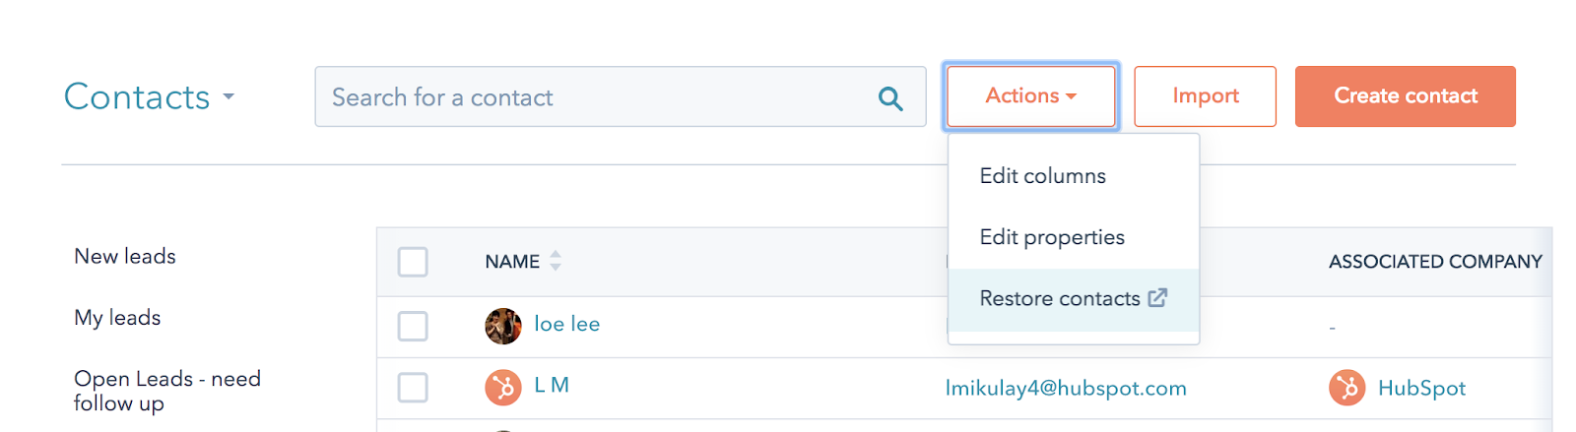Select the L M contact checkbox
The width and height of the screenshot is (1576, 432).
point(413,387)
